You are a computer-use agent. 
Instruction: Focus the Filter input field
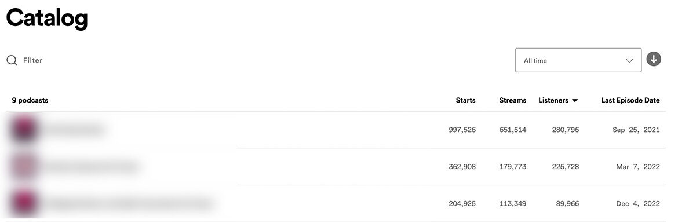point(32,60)
